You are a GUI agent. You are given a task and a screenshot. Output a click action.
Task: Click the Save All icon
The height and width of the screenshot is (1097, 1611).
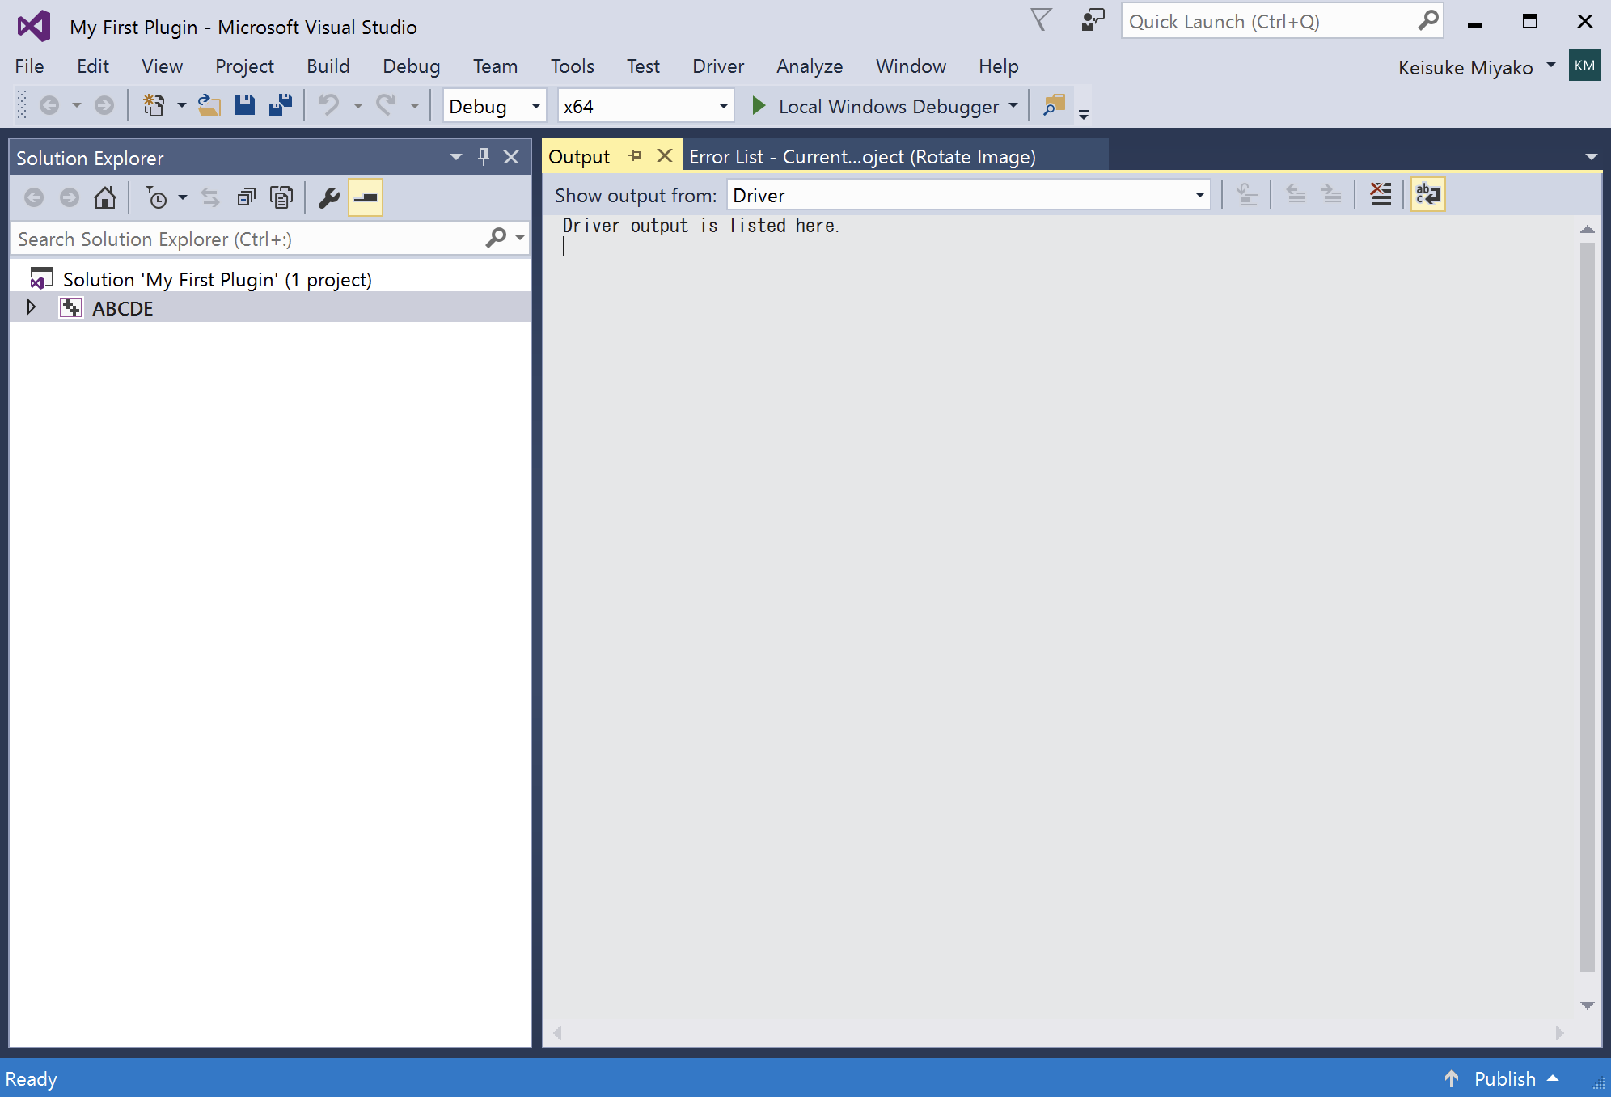point(280,105)
